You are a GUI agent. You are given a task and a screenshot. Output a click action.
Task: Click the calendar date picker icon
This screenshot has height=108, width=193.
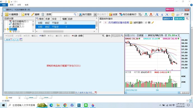[21, 40]
